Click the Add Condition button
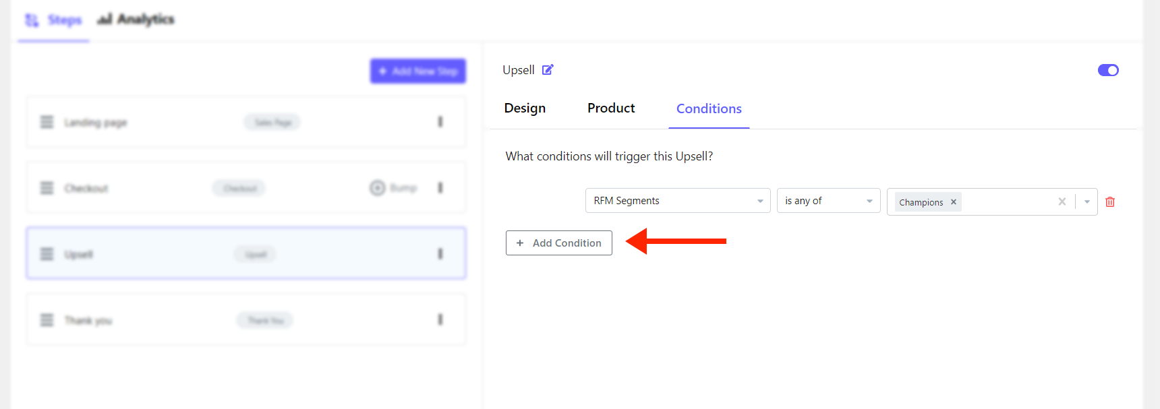 [x=559, y=243]
